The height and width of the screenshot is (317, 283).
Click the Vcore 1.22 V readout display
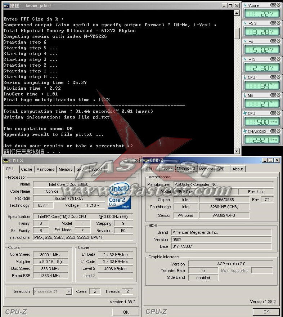pos(262,14)
